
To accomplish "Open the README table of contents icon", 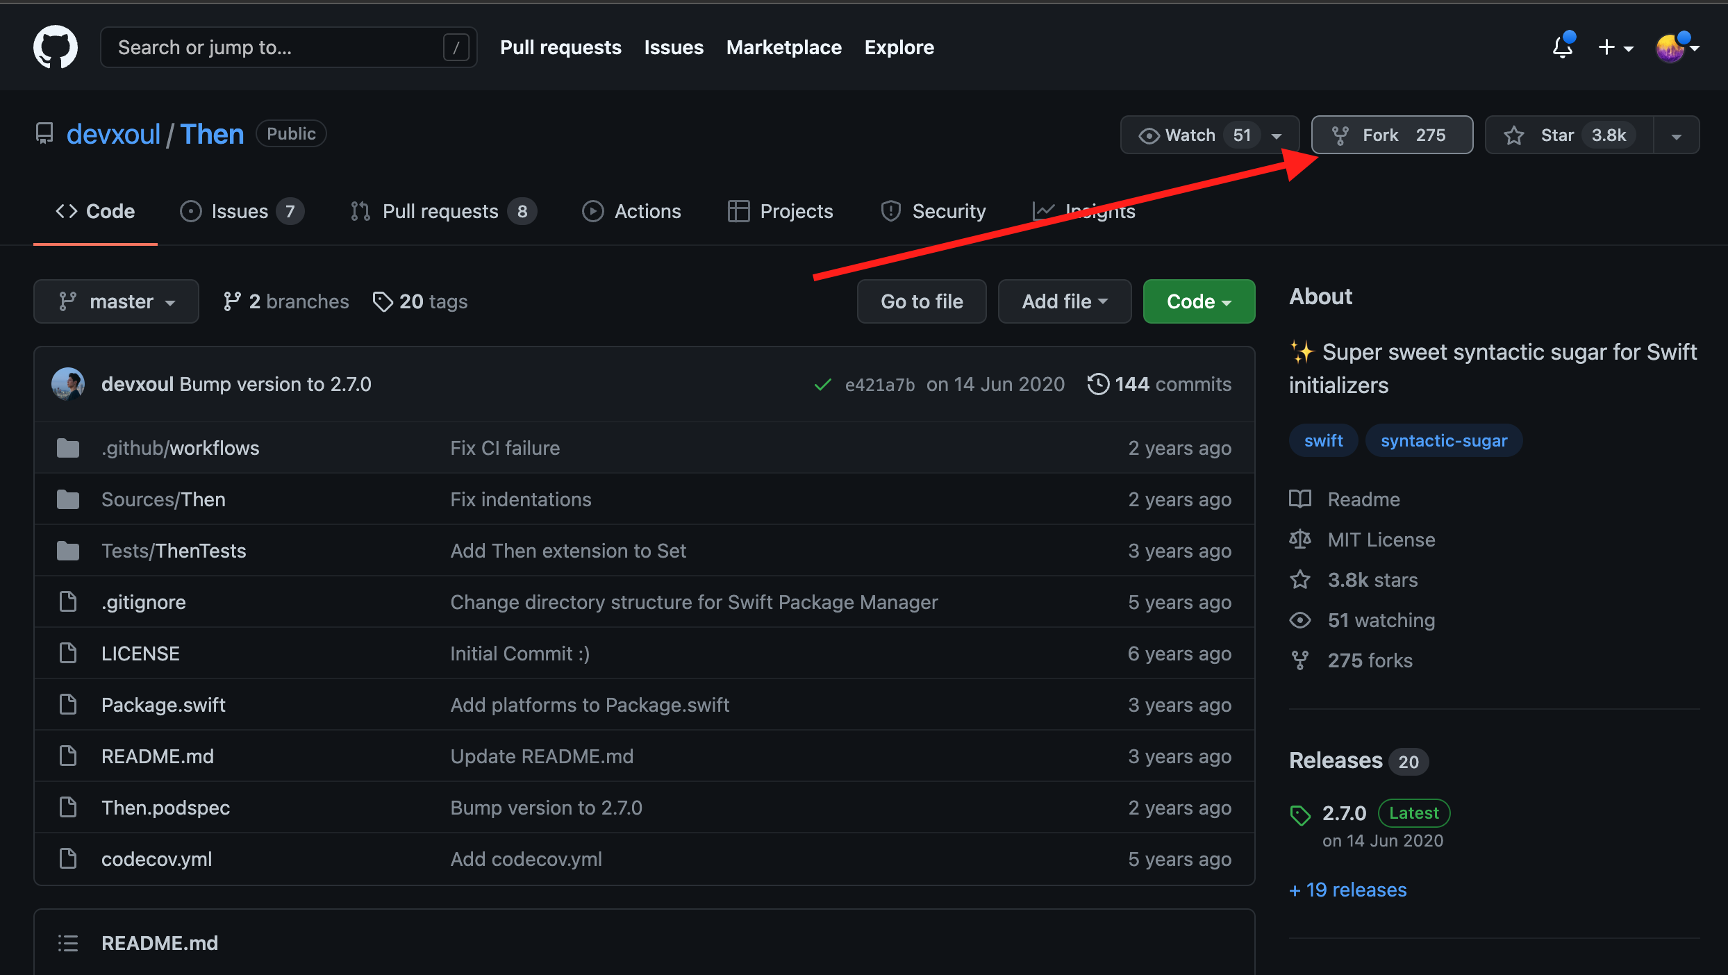I will click(67, 942).
